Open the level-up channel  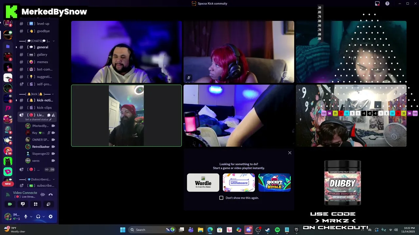click(37, 23)
